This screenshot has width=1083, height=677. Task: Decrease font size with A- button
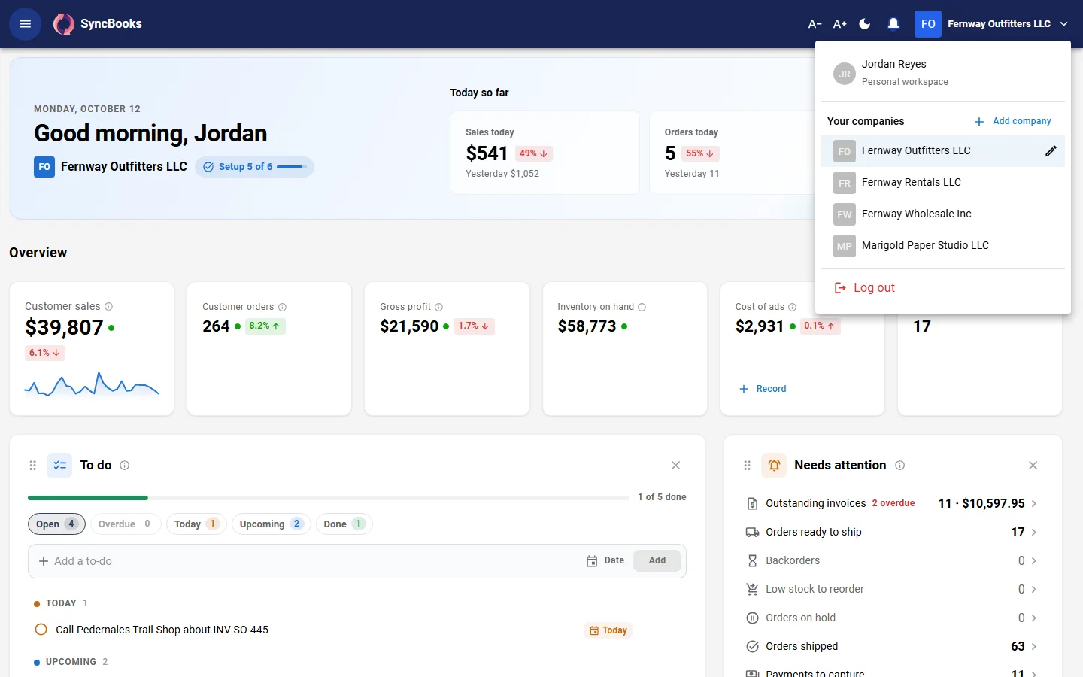coord(815,24)
